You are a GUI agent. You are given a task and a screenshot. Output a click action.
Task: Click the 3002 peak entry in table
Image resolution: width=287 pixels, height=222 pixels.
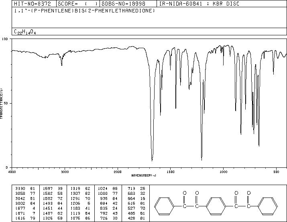pyautogui.click(x=25, y=203)
